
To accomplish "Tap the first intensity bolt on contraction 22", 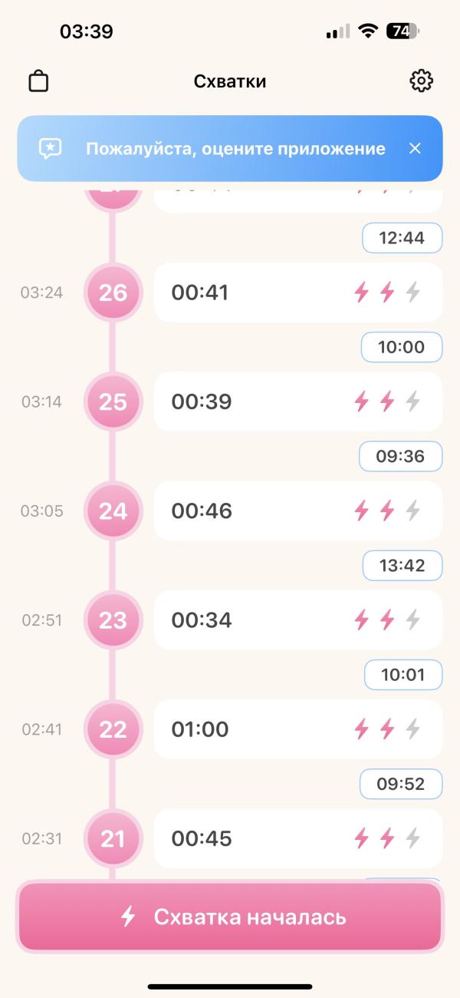I will click(361, 729).
